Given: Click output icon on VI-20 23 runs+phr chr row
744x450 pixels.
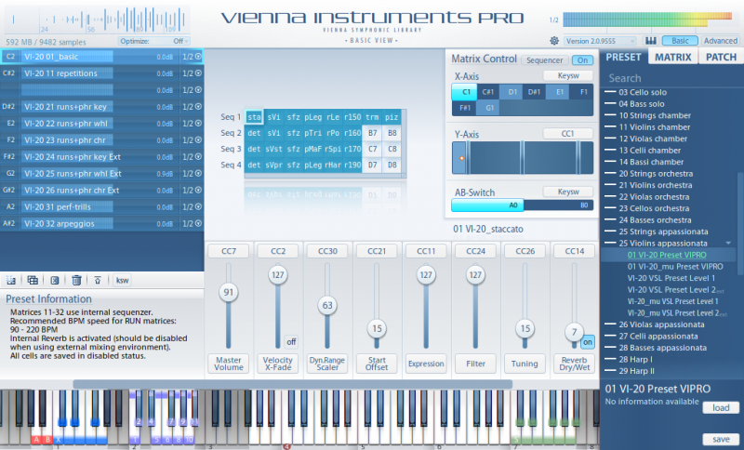Looking at the screenshot, I should click(x=198, y=139).
